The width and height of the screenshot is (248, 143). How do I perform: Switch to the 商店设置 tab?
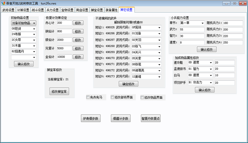pyautogui.click(x=82, y=10)
